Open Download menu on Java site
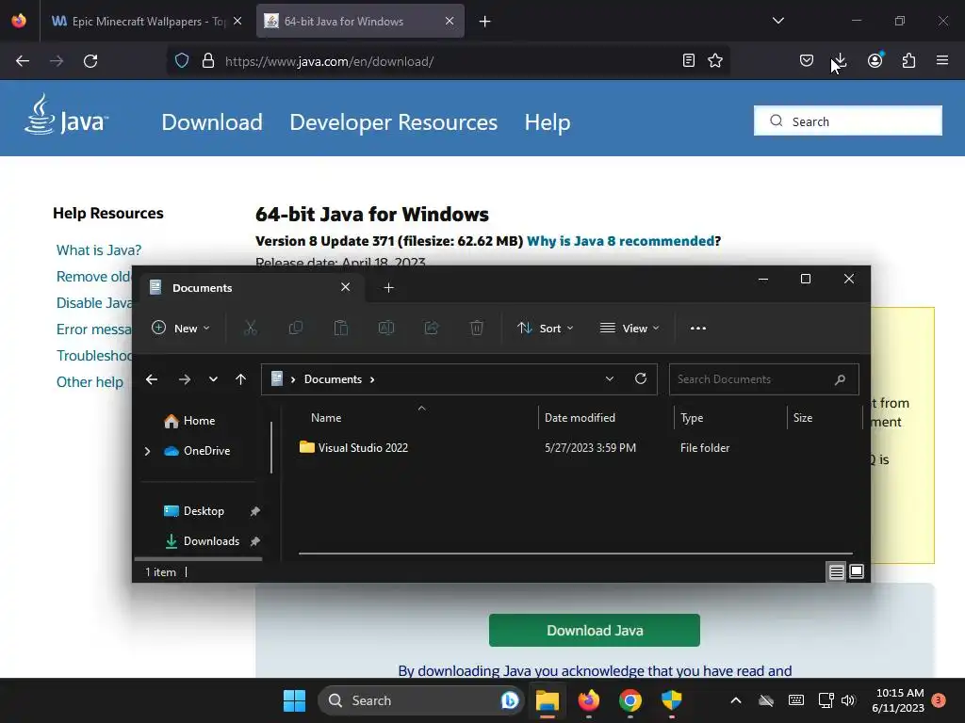This screenshot has width=965, height=723. 212,122
